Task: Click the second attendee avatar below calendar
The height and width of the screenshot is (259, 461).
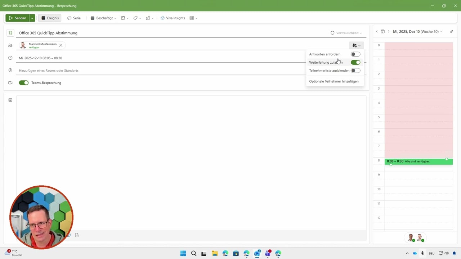Action: pyautogui.click(x=420, y=238)
